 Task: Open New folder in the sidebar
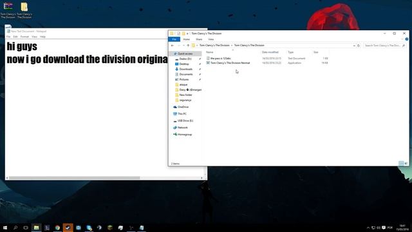click(x=185, y=95)
